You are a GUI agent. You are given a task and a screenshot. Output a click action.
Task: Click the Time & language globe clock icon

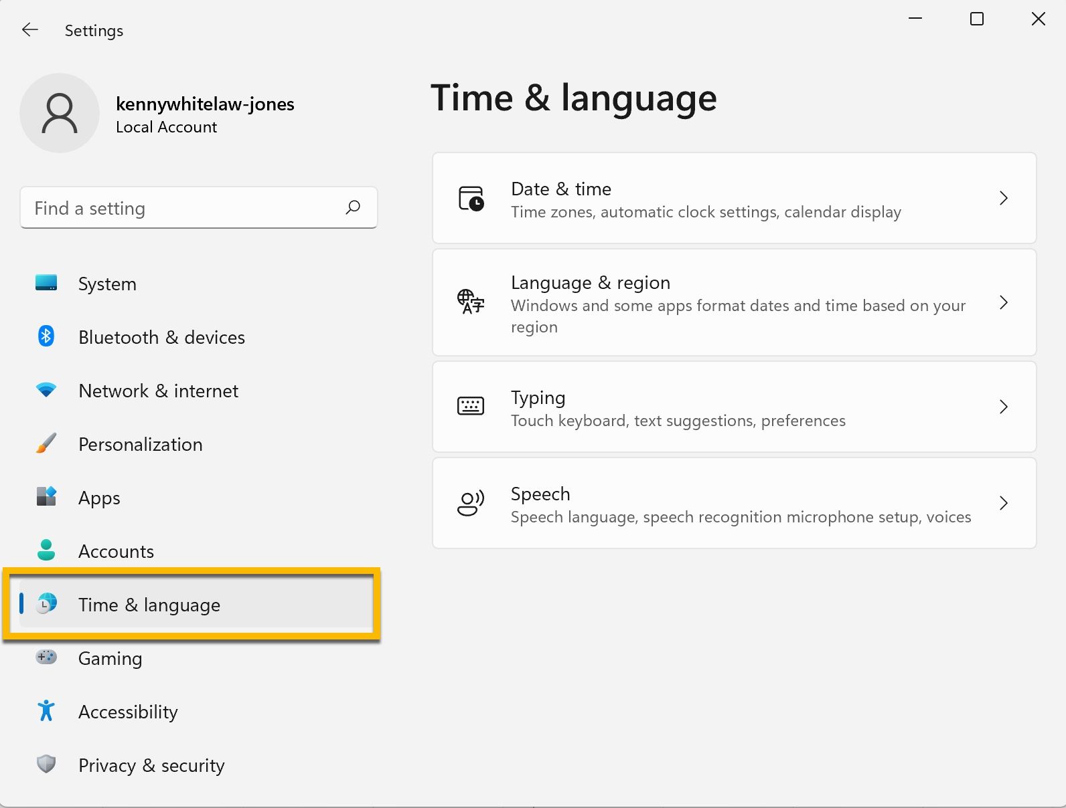tap(46, 603)
